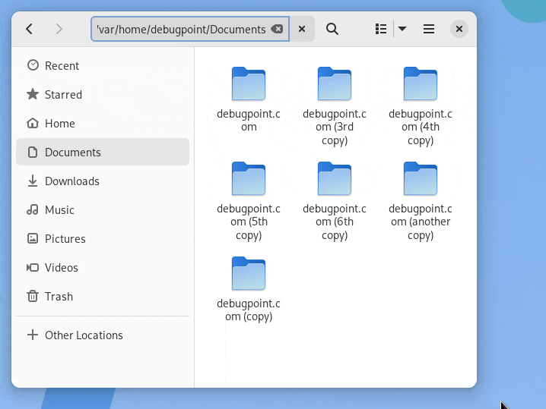Screen dimensions: 546x409
Task: Close the Files window
Action: (459, 29)
